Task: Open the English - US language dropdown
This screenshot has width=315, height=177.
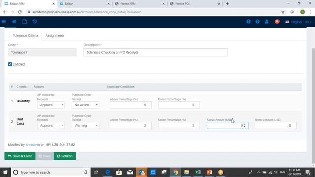Action: point(298,22)
